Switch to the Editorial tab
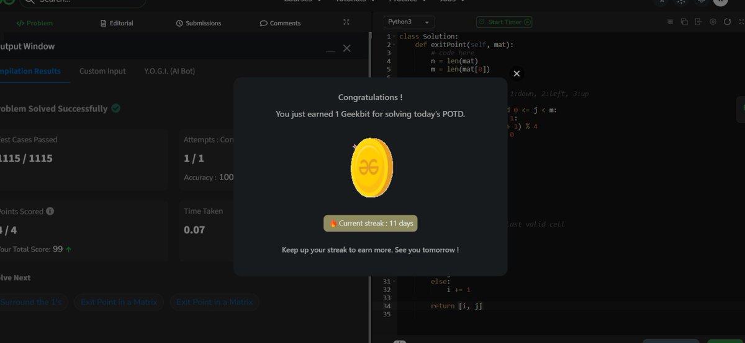The width and height of the screenshot is (745, 343). pyautogui.click(x=117, y=23)
